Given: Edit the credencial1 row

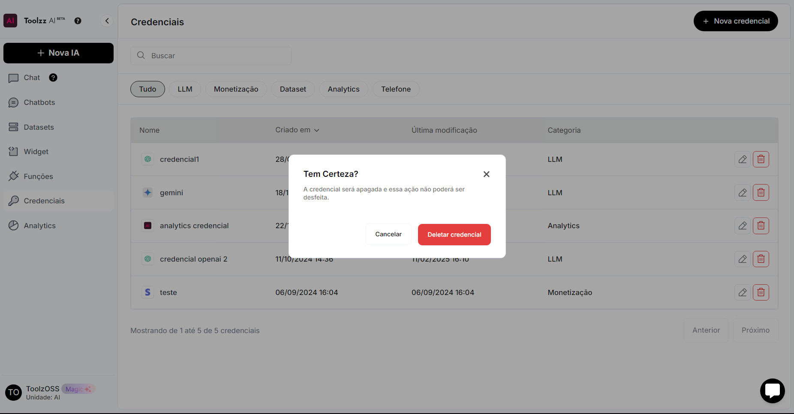Looking at the screenshot, I should point(743,159).
